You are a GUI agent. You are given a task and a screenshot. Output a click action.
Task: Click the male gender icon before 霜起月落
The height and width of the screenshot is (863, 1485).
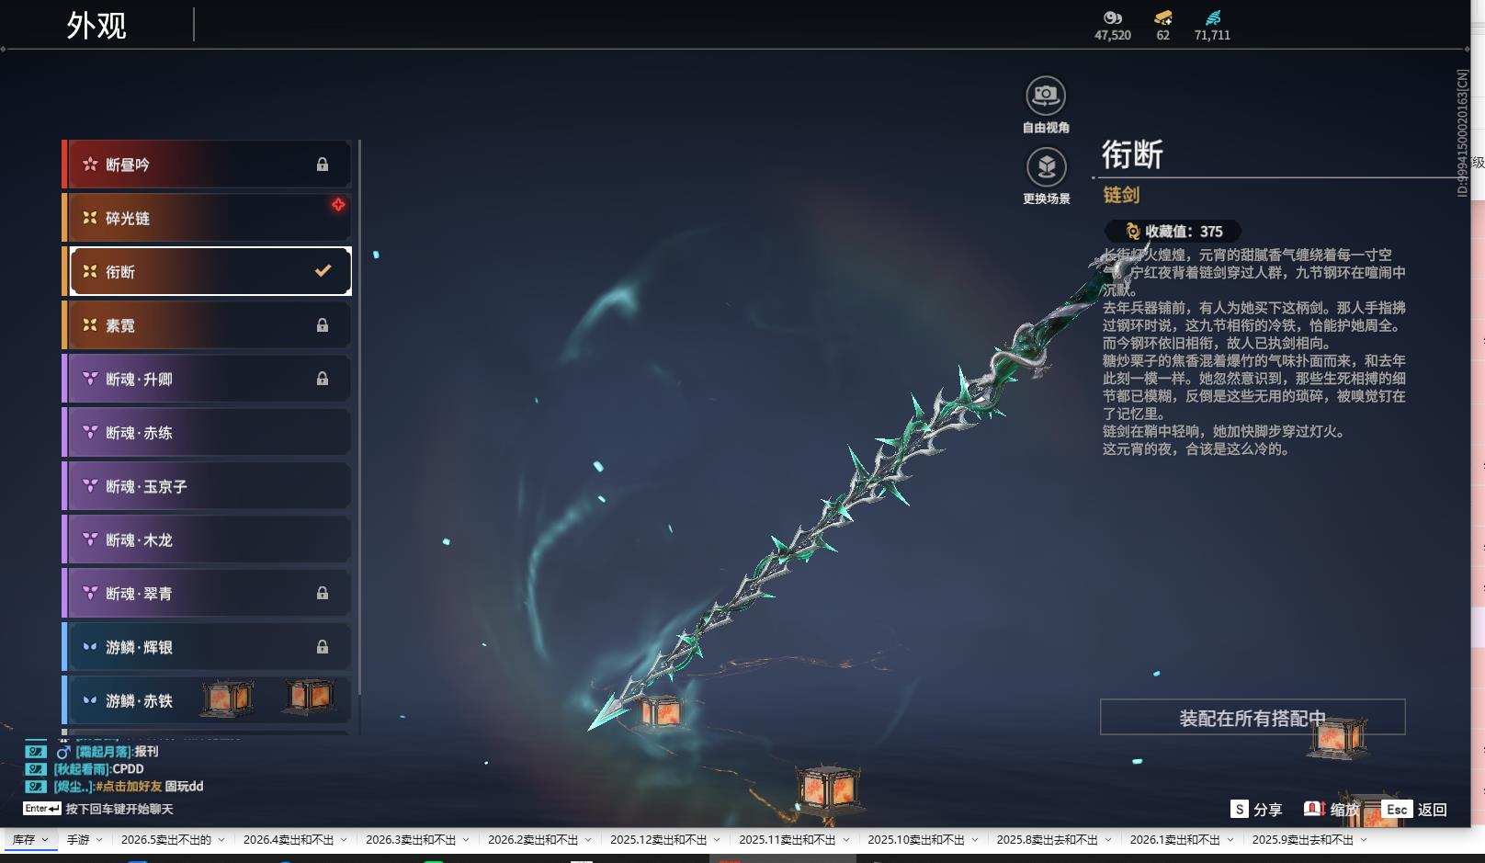pyautogui.click(x=63, y=752)
